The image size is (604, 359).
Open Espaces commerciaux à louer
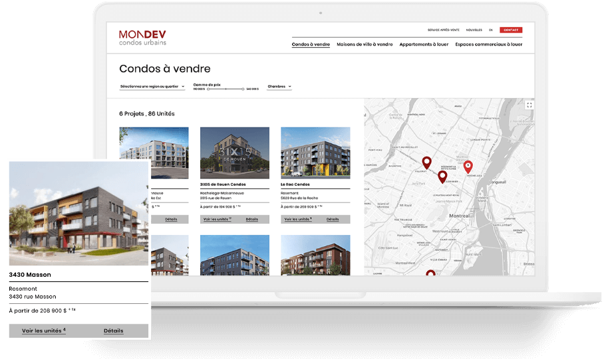(488, 44)
